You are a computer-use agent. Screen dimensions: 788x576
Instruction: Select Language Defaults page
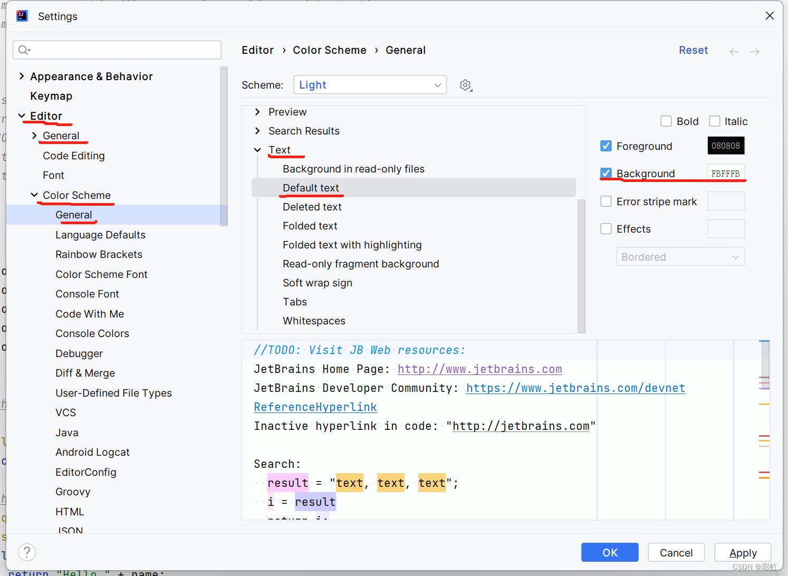point(100,235)
